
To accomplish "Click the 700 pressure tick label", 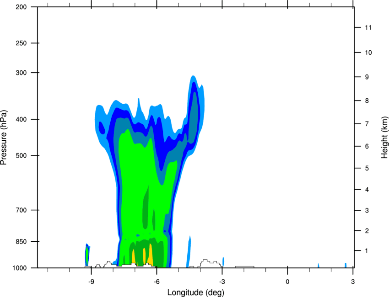I will 21,210.
